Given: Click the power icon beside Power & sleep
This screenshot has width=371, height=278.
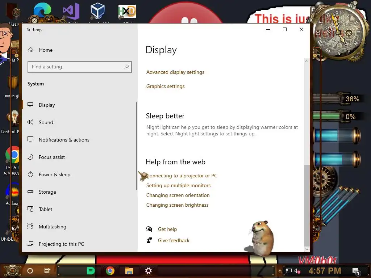Looking at the screenshot, I should coord(30,174).
